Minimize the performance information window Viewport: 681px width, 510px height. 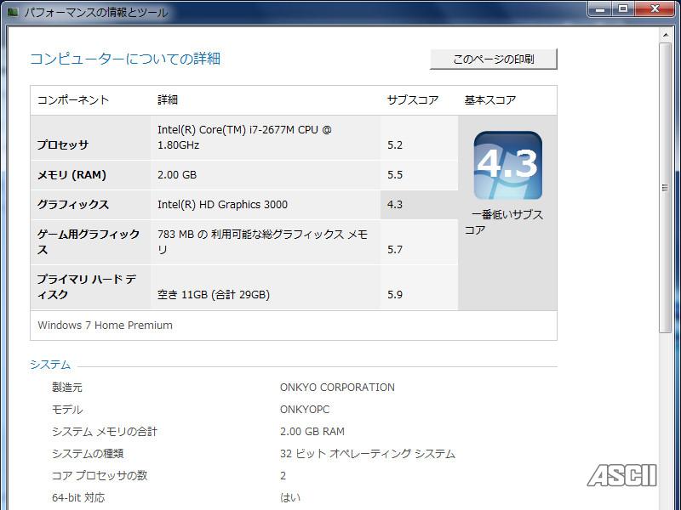click(x=600, y=9)
